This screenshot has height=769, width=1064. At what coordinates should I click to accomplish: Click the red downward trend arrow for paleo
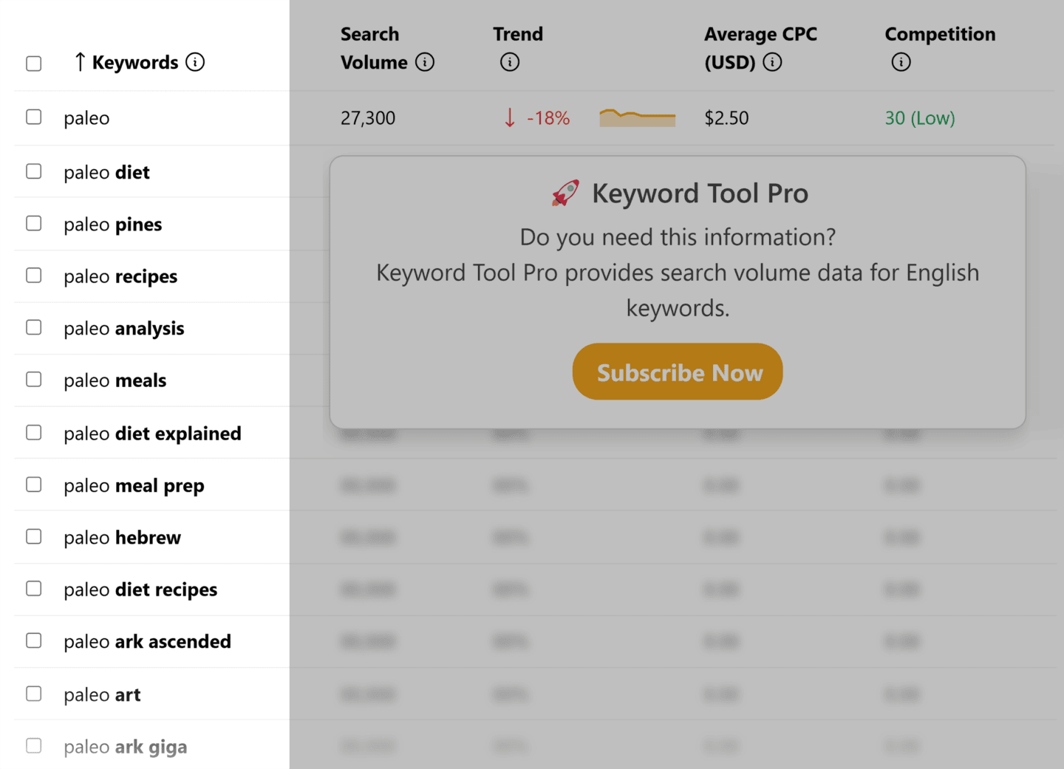click(509, 117)
